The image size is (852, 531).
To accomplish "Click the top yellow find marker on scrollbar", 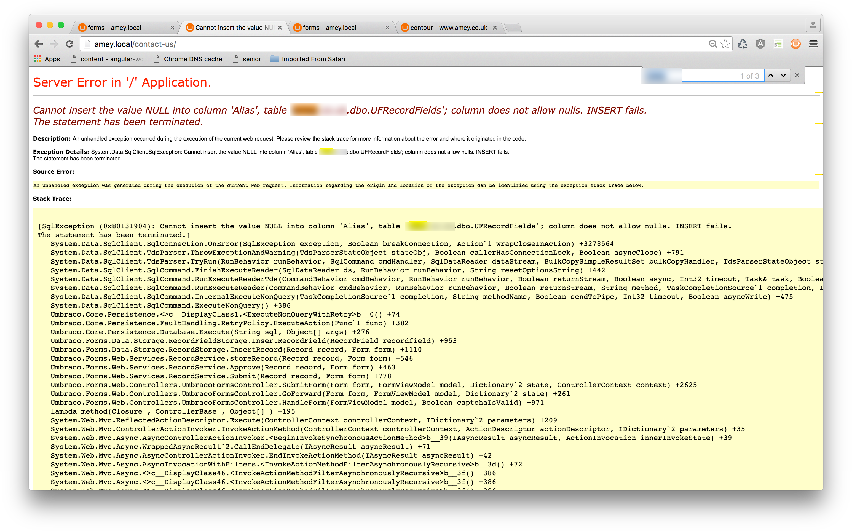I will 818,93.
